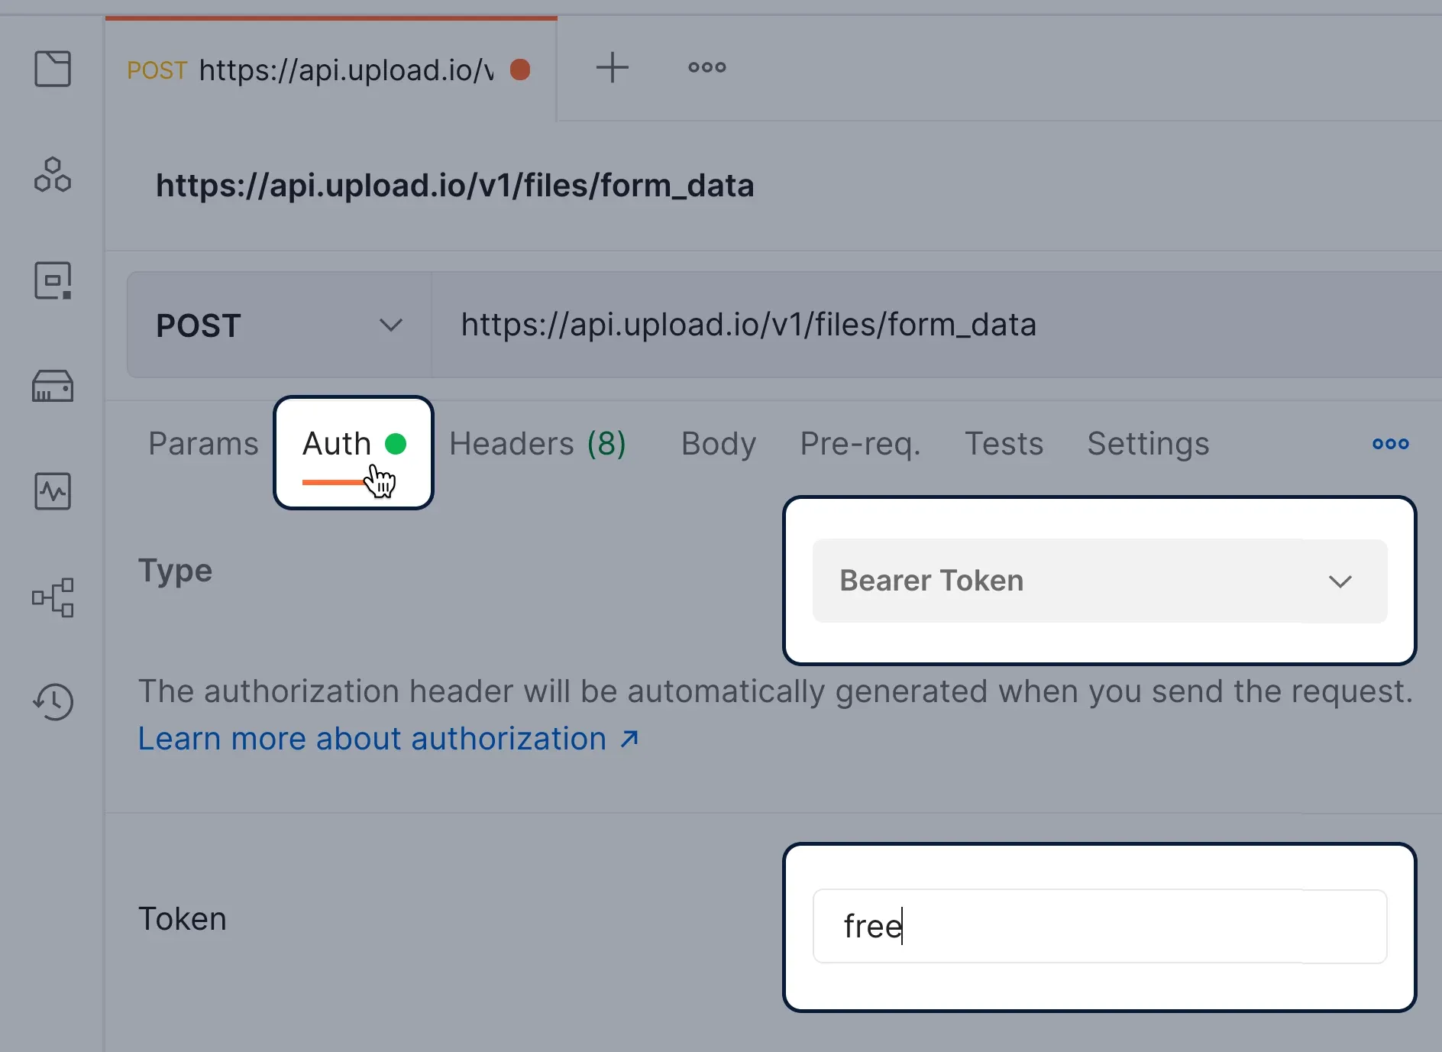Switch to the Headers (8) tab
The image size is (1442, 1052).
[x=538, y=444]
